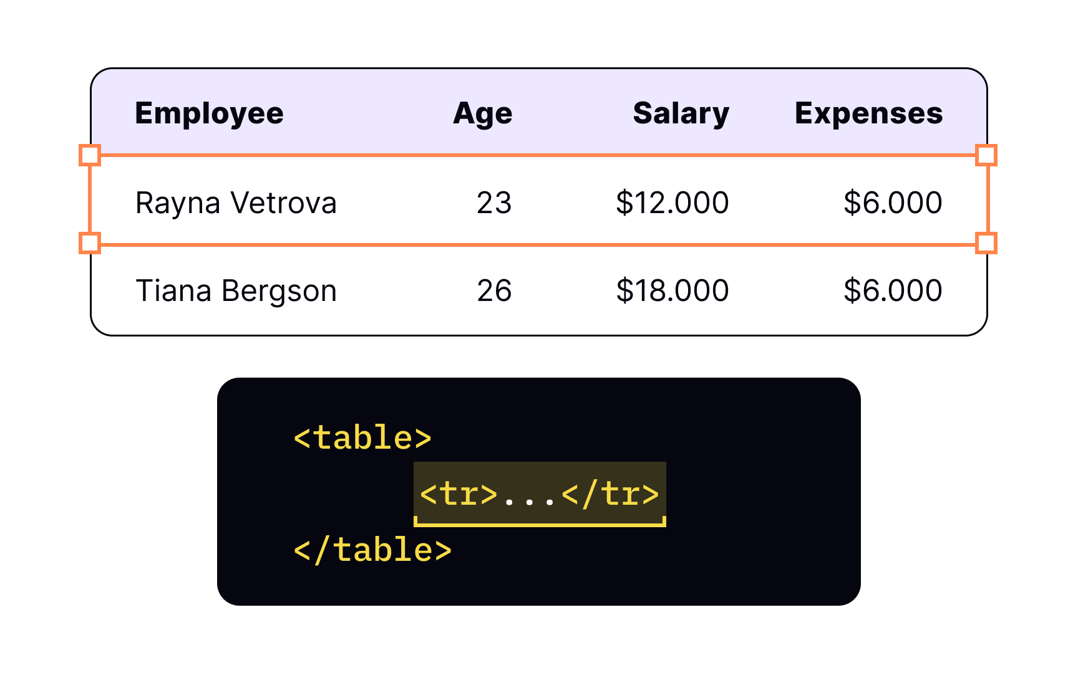Click Rayna Vetrova's $6.000 expenses cell

[x=893, y=203]
